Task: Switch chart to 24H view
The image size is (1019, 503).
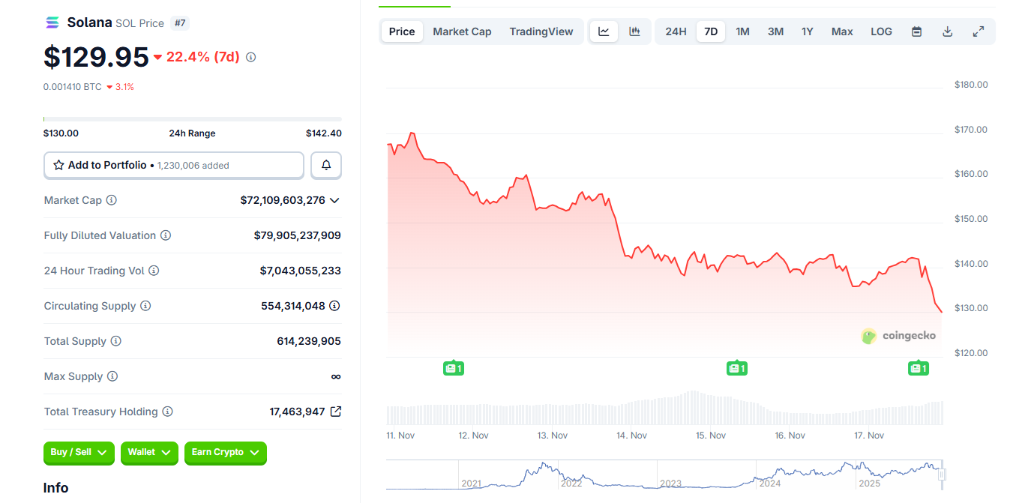Action: click(x=675, y=31)
